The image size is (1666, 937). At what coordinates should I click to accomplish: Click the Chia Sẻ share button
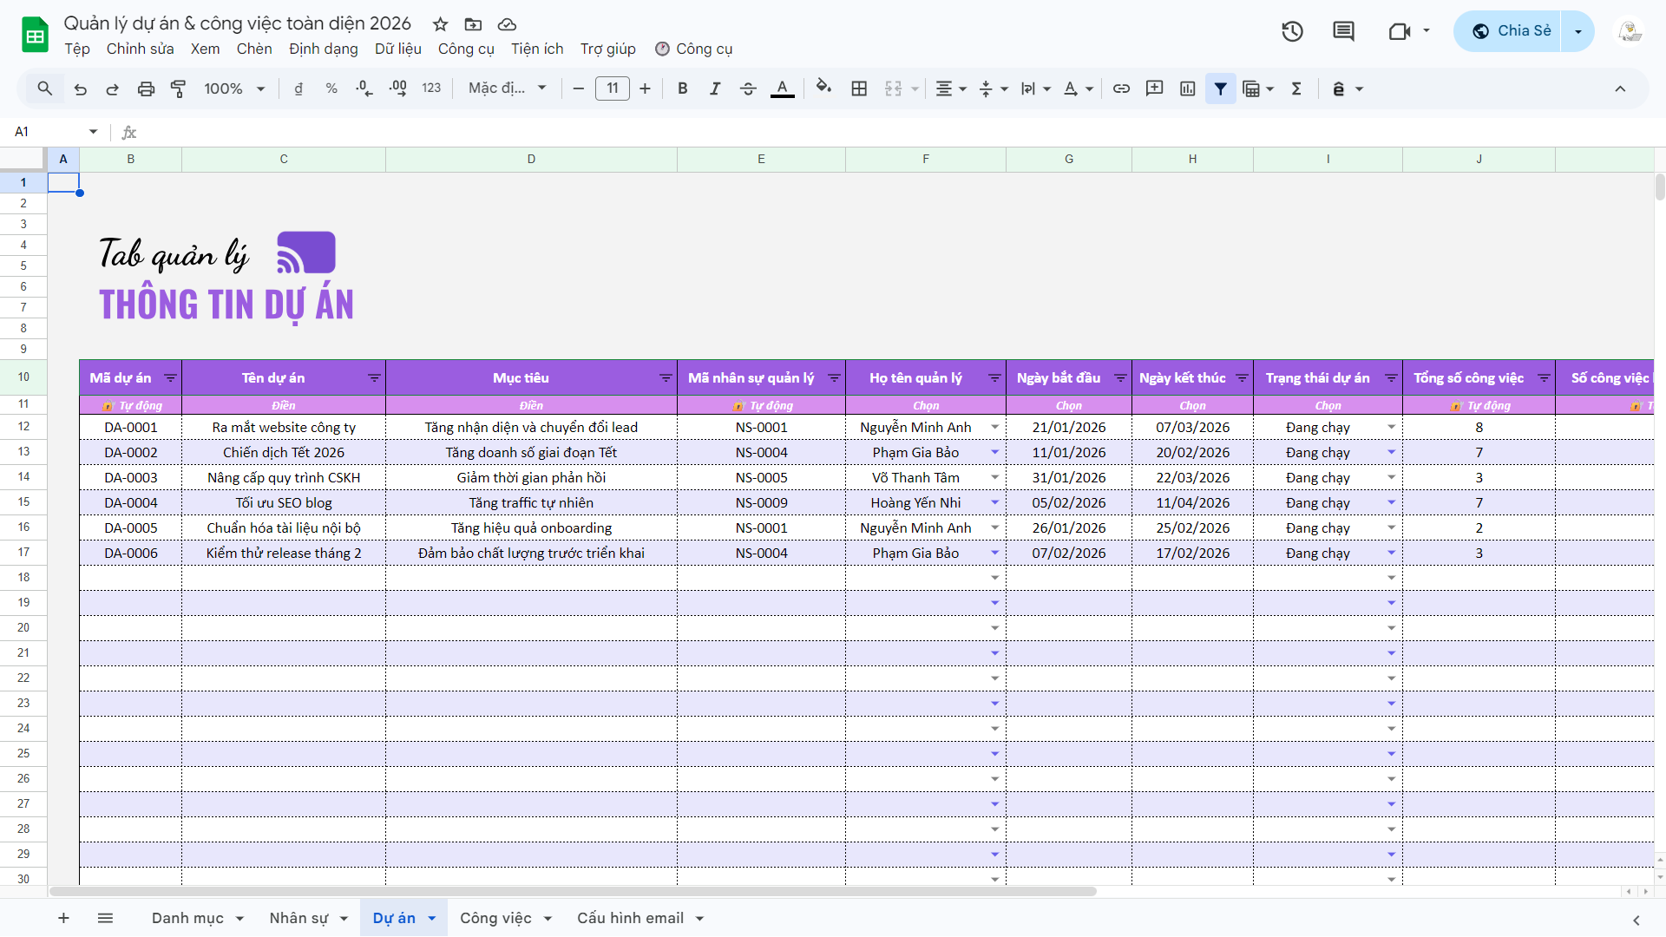coord(1511,31)
